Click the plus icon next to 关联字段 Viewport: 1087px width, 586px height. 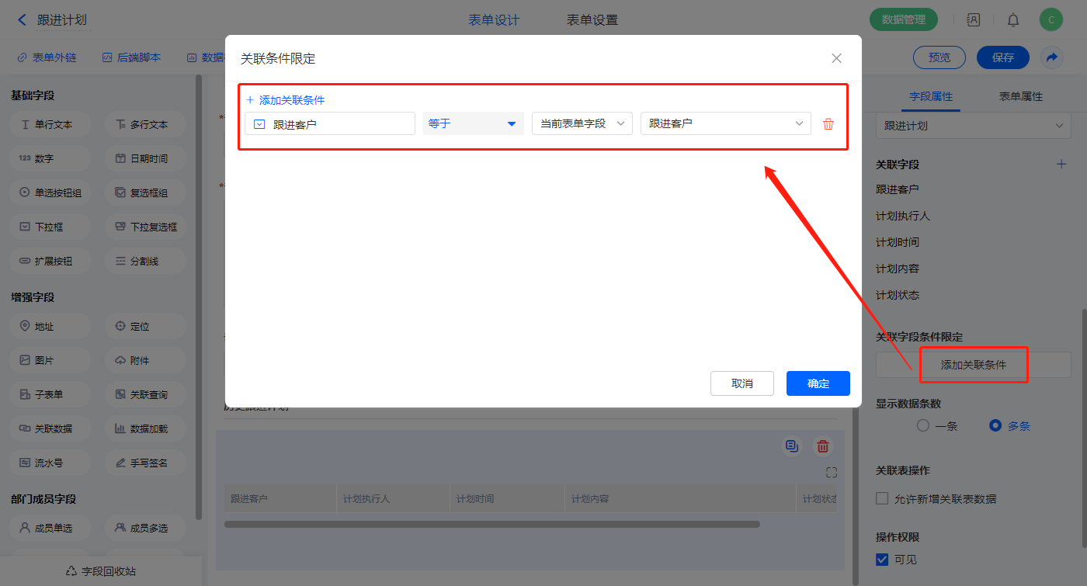[x=1061, y=164]
